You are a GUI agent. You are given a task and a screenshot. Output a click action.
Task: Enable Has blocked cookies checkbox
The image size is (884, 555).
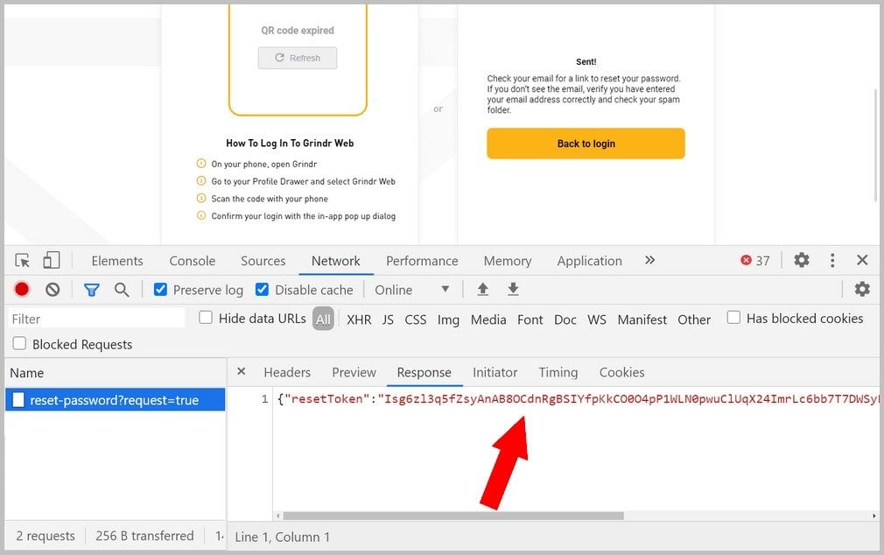coord(733,318)
